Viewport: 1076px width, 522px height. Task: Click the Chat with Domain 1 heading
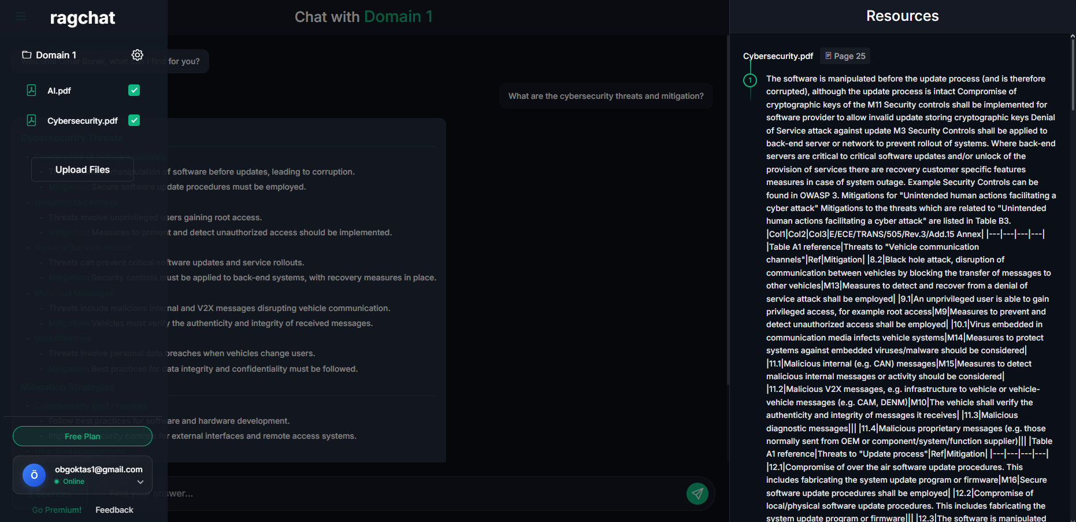pyautogui.click(x=363, y=17)
